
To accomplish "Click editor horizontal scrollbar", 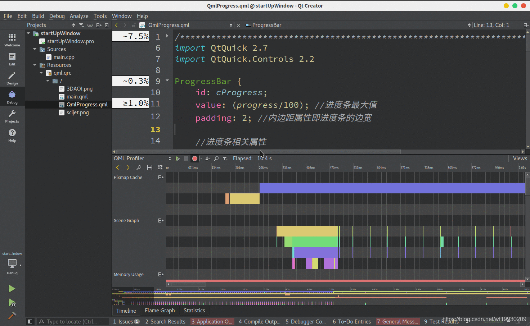I will [x=259, y=152].
